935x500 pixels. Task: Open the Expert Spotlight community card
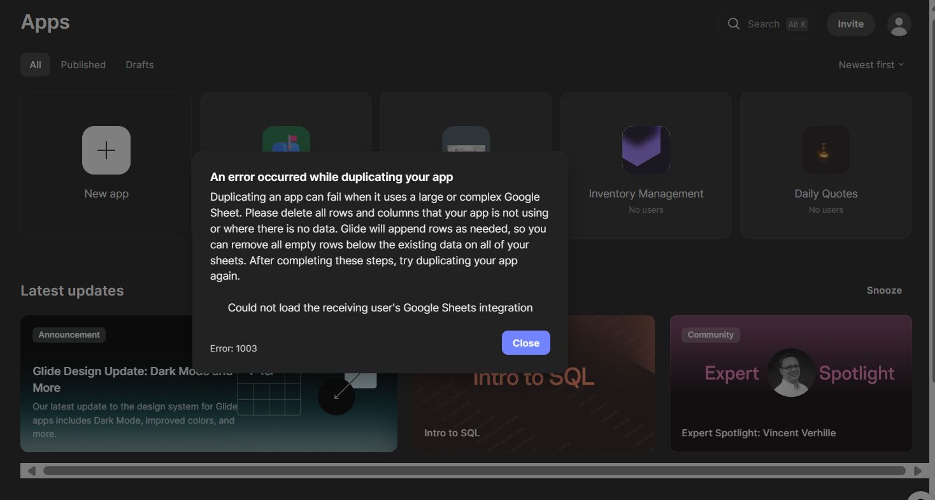tap(790, 383)
